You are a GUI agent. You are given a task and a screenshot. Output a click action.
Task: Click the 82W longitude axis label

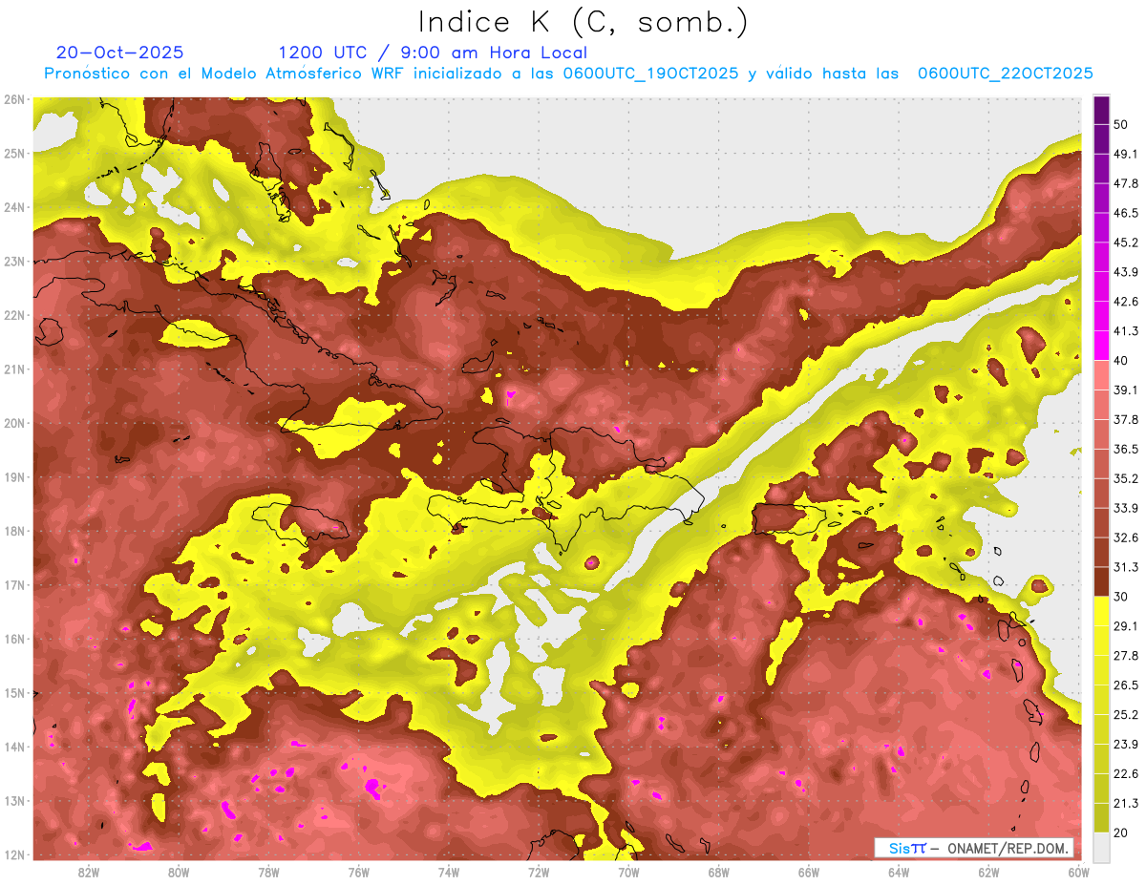[x=89, y=872]
